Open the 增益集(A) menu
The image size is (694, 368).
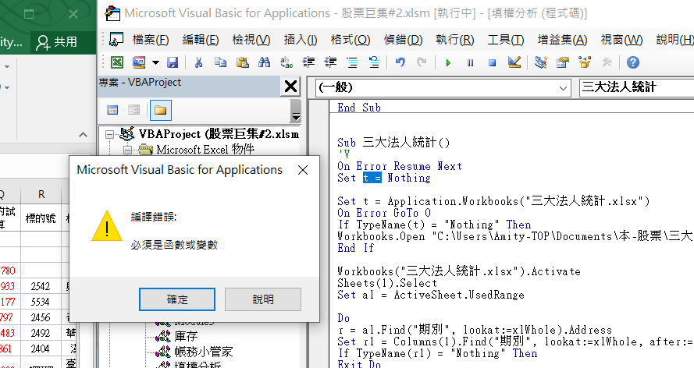pyautogui.click(x=562, y=41)
